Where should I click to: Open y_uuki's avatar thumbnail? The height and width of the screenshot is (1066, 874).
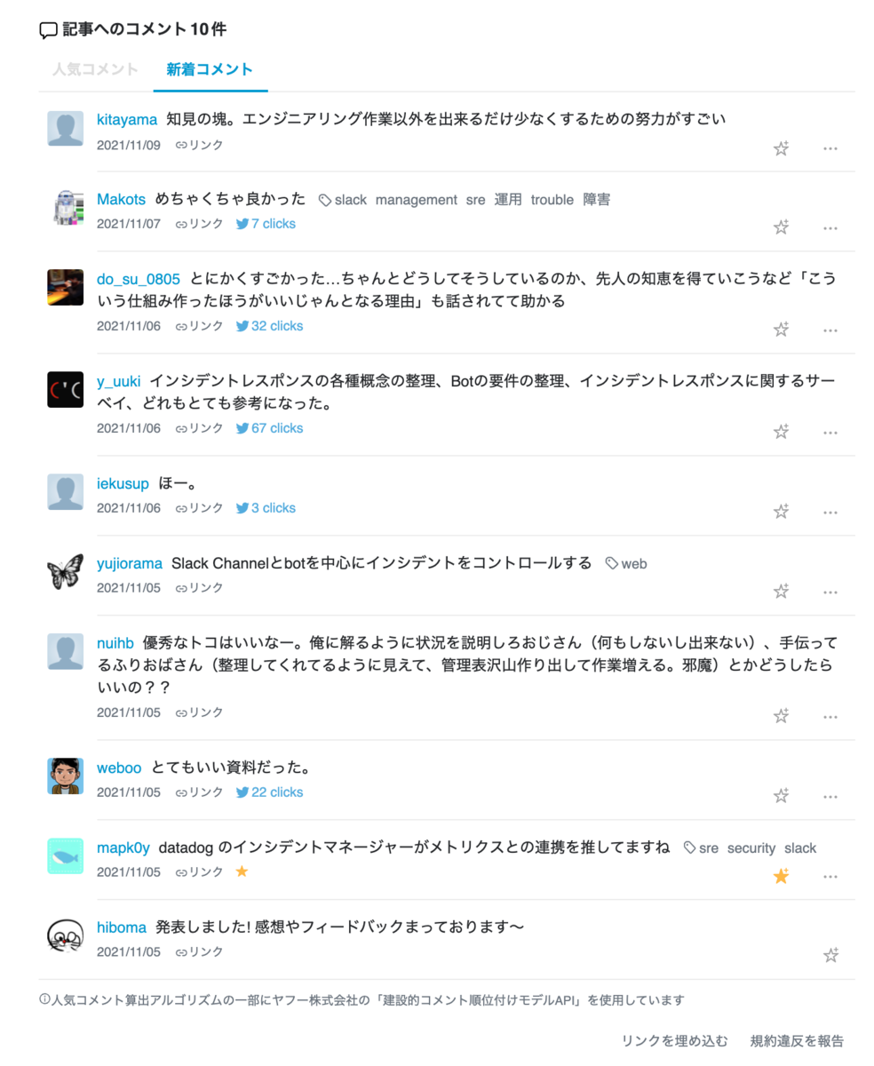[65, 388]
